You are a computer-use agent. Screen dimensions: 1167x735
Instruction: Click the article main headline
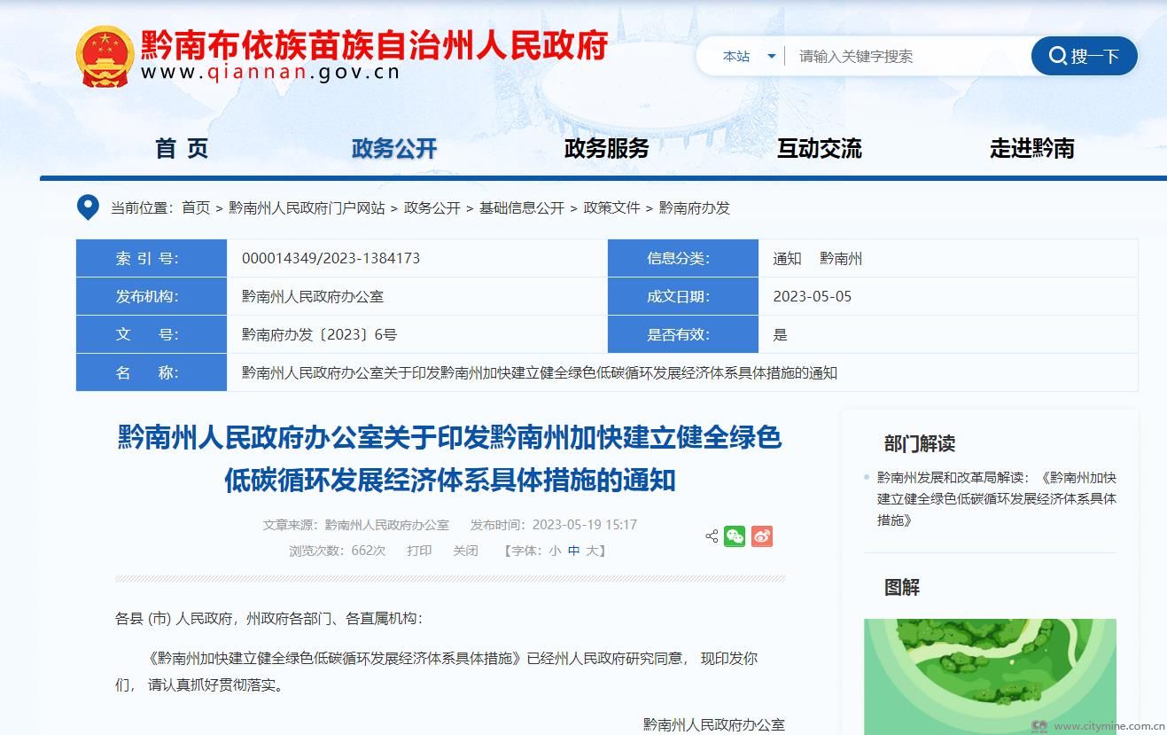click(x=450, y=458)
